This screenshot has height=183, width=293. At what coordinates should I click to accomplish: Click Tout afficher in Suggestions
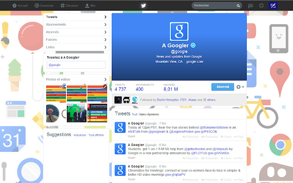(96, 135)
